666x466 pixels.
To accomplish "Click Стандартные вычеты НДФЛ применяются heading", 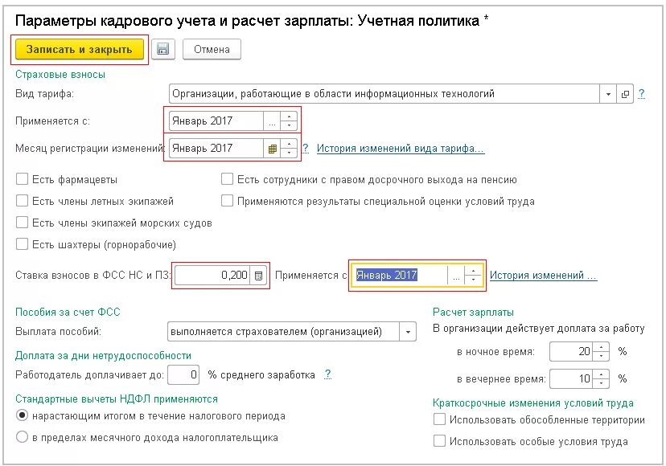I will point(117,399).
